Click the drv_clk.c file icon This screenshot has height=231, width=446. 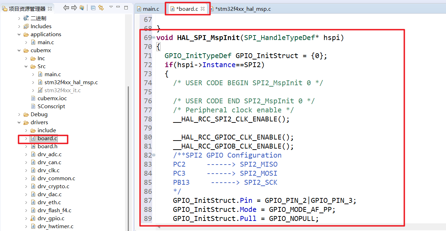click(33, 170)
